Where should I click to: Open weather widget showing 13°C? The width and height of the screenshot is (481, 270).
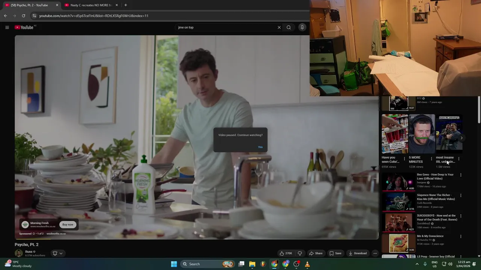pyautogui.click(x=18, y=264)
